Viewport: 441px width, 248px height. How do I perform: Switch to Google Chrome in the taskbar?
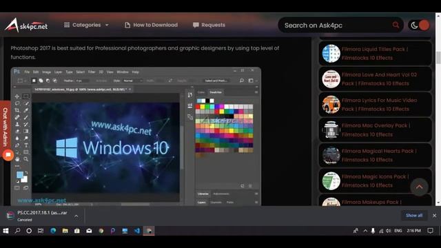pos(101,231)
